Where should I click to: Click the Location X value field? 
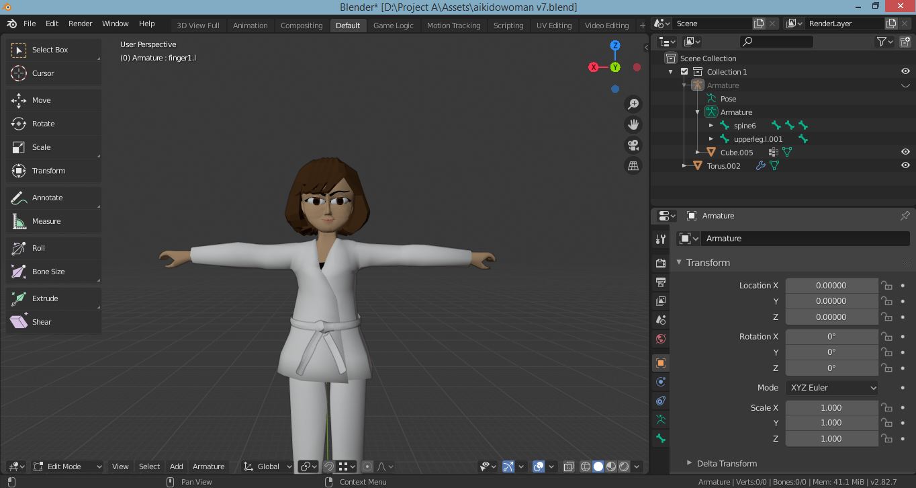(x=831, y=286)
